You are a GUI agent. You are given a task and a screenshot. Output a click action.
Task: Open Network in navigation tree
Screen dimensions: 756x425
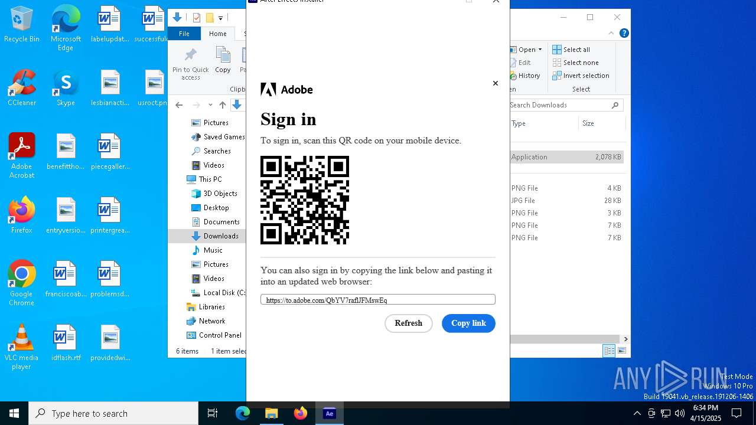206,321
